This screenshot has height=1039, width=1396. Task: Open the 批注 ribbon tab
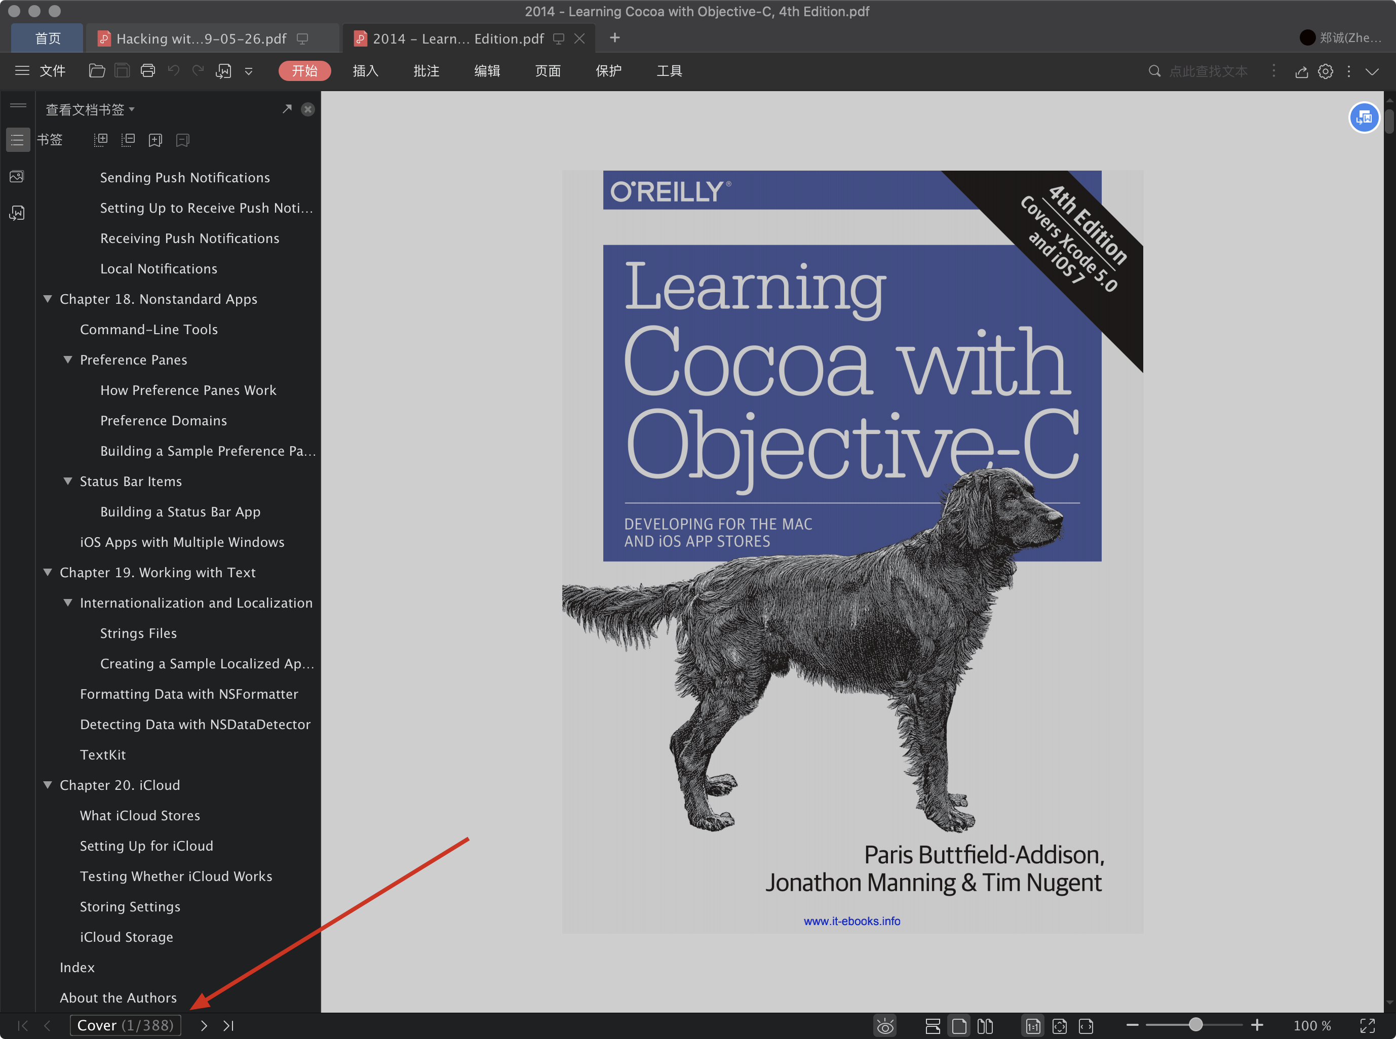[426, 71]
